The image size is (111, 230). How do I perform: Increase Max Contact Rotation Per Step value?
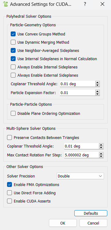point(101,154)
